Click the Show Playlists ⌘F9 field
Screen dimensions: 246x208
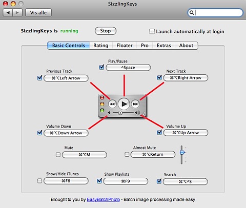coord(126,181)
